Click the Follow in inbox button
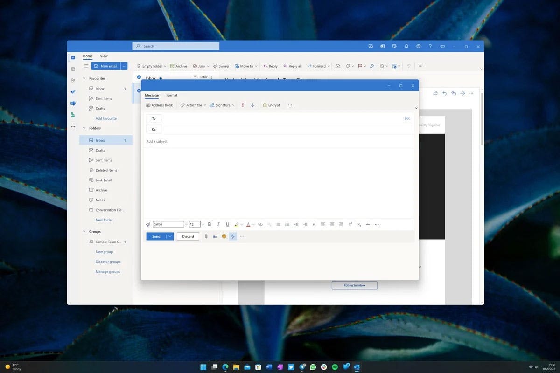560x373 pixels. click(355, 285)
